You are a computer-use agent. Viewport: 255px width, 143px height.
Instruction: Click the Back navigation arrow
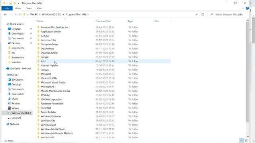(x=5, y=14)
